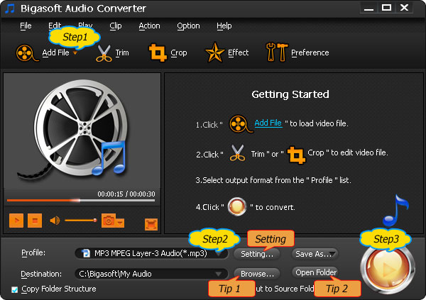
Task: Click convert button icon in step 4
Action: [x=237, y=206]
